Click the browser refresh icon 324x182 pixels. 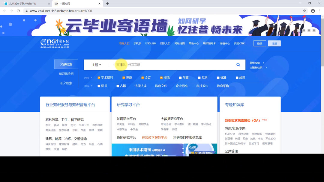(x=18, y=10)
